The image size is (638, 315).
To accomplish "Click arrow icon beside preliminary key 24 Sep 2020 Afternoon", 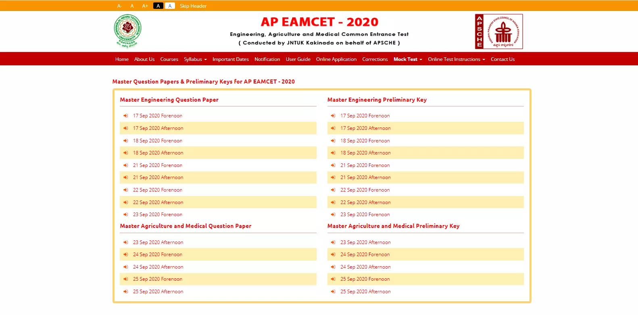I will pyautogui.click(x=333, y=267).
